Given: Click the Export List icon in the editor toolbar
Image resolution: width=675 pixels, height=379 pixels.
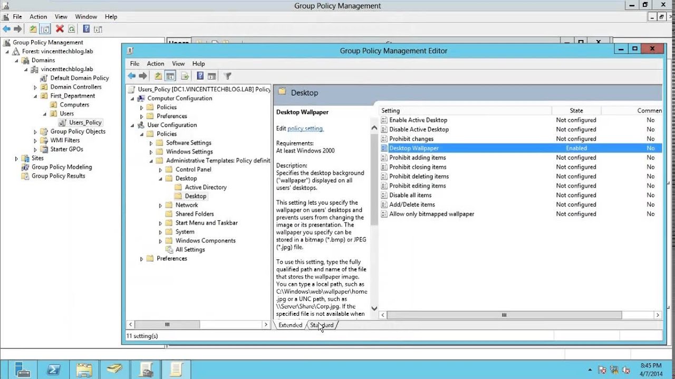Looking at the screenshot, I should 185,76.
